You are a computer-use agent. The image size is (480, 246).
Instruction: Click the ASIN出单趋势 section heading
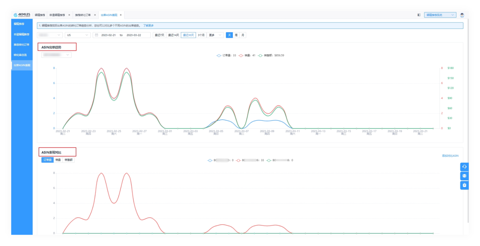(52, 47)
